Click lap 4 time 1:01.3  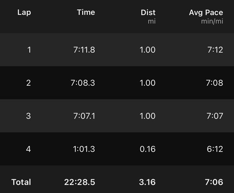tap(84, 149)
